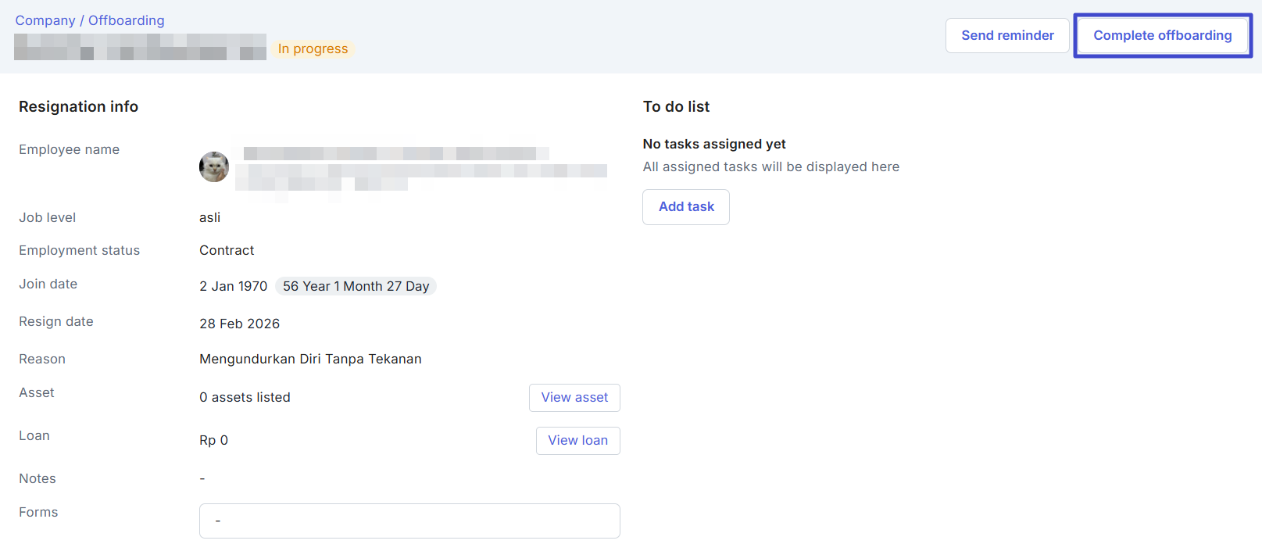Click the Forms field box
This screenshot has height=544, width=1262.
(x=409, y=521)
